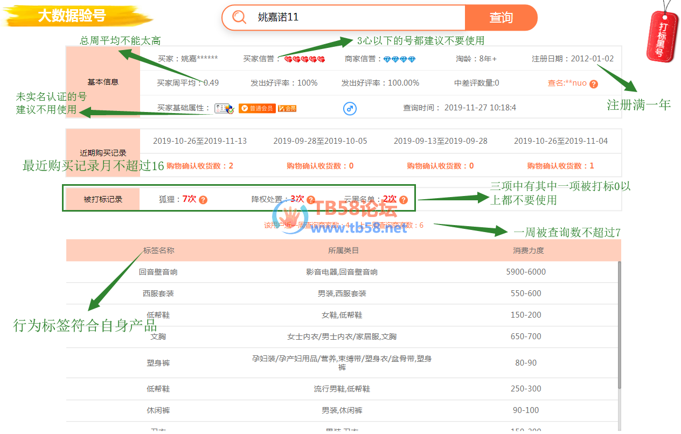Click the 购物确认收货数：2 value
Image resolution: width=681 pixels, height=434 pixels.
(200, 166)
